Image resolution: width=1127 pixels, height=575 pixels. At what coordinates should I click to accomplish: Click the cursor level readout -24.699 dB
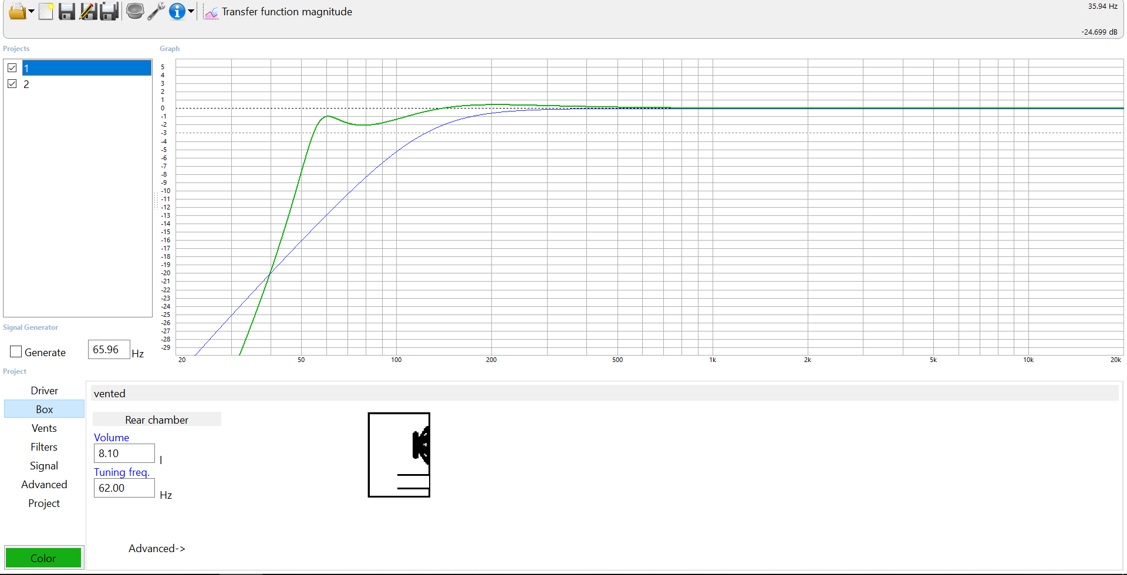point(1099,32)
